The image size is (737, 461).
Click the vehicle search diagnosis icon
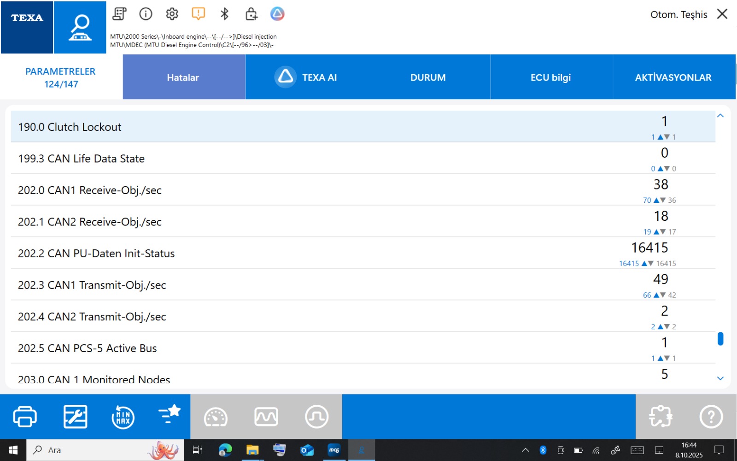(80, 28)
